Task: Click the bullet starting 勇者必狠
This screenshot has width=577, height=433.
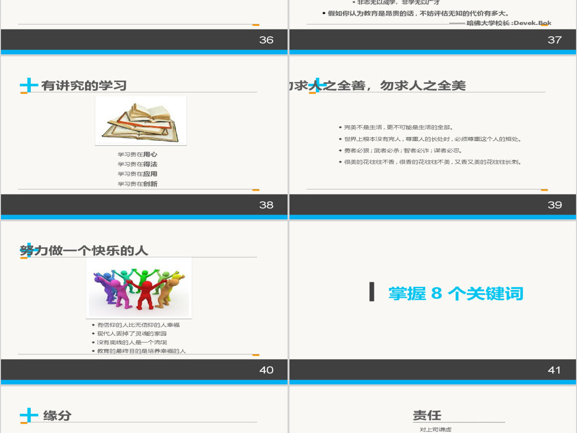Action: click(400, 151)
